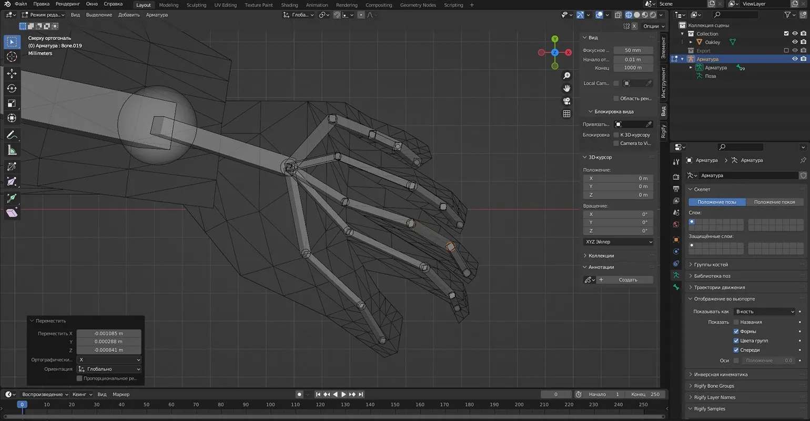This screenshot has width=810, height=421.
Task: Select the Move tool in left toolbar
Action: [12, 73]
